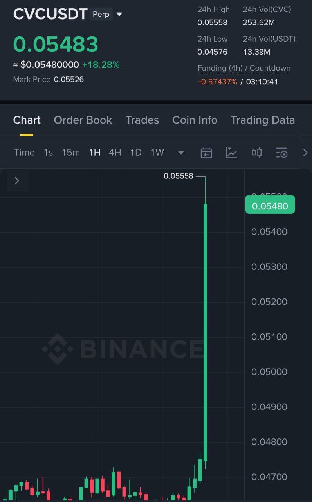Switch to the 4H interval

115,153
